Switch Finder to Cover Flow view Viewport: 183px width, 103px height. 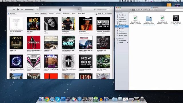click(142, 10)
